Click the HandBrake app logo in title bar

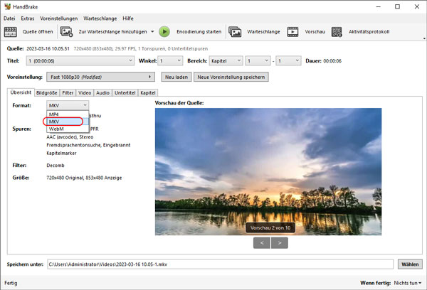(x=7, y=6)
